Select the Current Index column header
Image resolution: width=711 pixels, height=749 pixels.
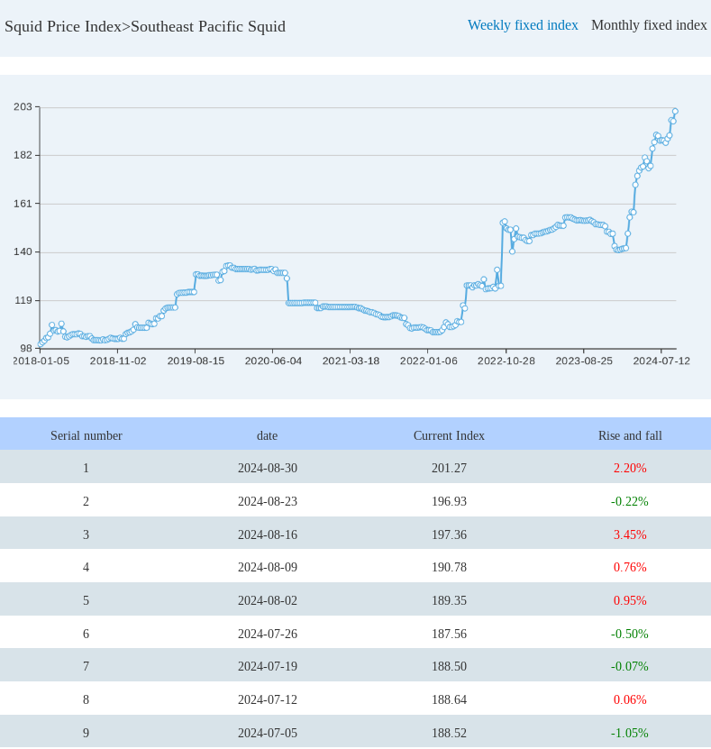(449, 435)
